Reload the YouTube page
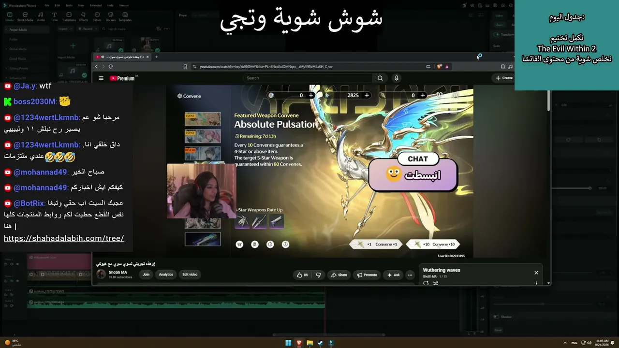 (x=111, y=66)
